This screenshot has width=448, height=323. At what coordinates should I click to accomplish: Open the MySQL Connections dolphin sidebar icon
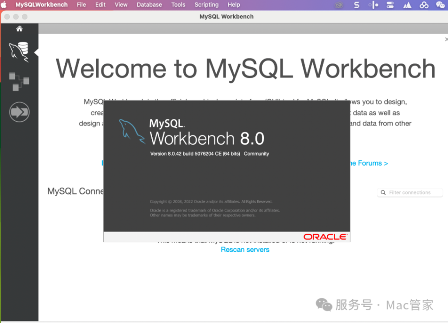point(19,52)
